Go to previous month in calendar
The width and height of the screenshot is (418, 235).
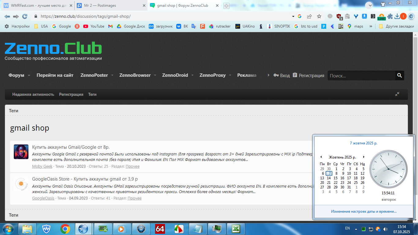(x=321, y=157)
